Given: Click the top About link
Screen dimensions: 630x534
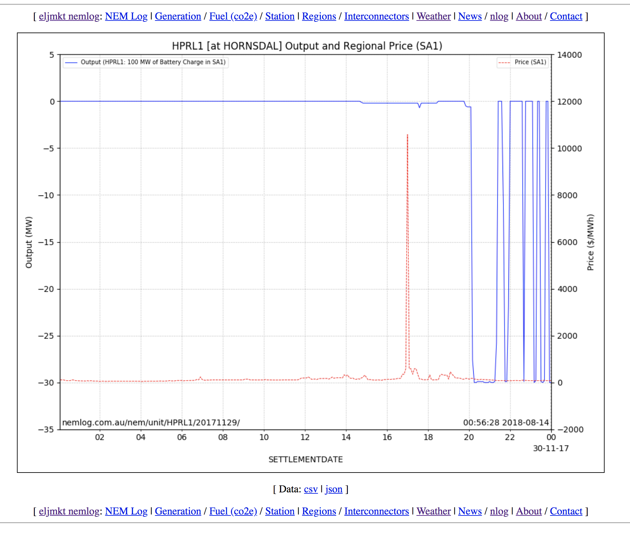Looking at the screenshot, I should click(x=528, y=16).
